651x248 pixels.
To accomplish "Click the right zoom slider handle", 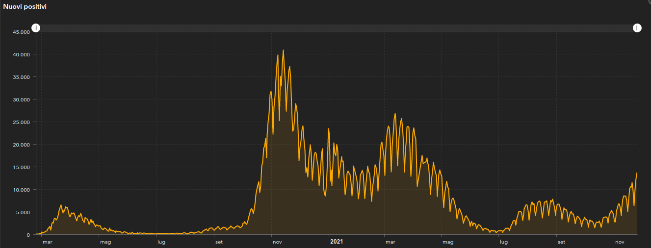I will pyautogui.click(x=637, y=28).
